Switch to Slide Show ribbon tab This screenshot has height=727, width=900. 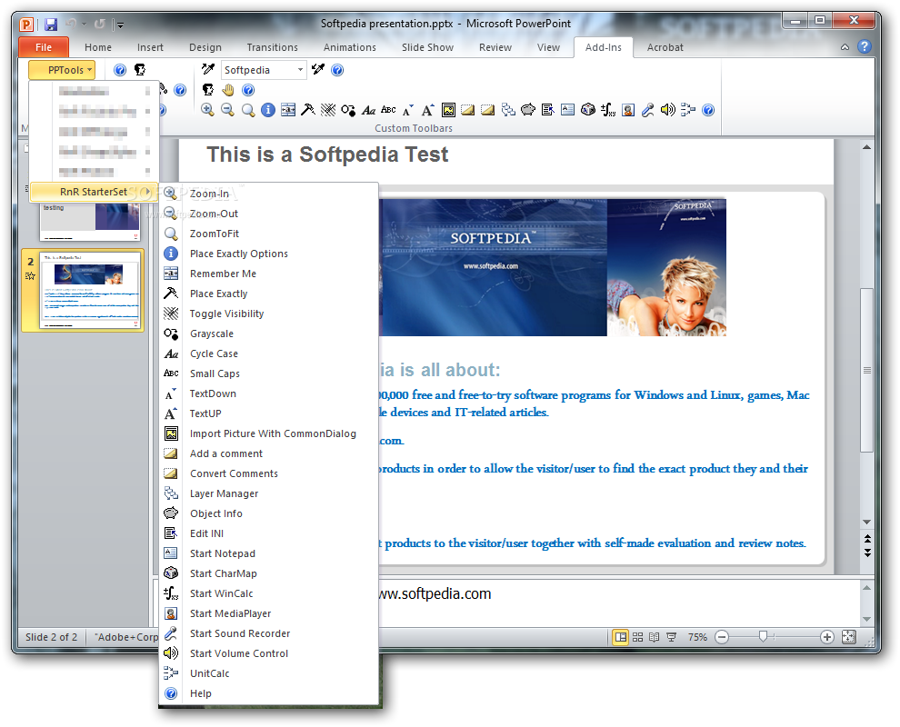(x=427, y=47)
